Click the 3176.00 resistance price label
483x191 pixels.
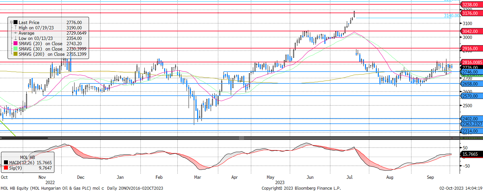tap(470, 13)
